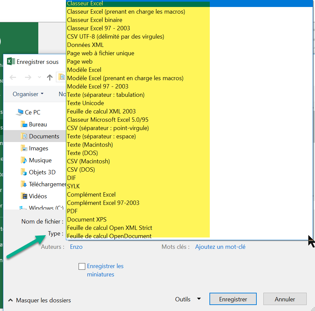Pick Texte (DOS) format

189,153
